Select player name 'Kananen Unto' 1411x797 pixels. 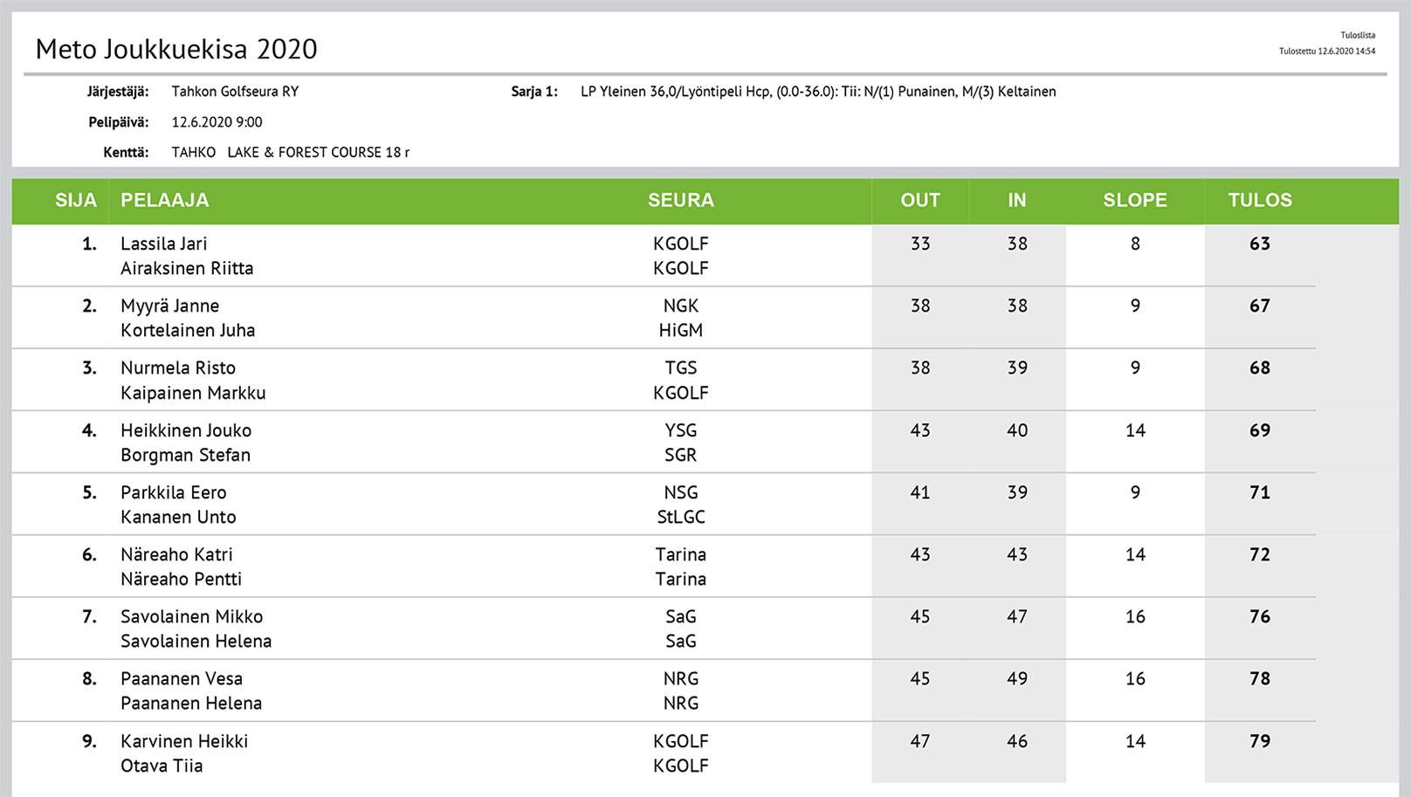tap(178, 517)
